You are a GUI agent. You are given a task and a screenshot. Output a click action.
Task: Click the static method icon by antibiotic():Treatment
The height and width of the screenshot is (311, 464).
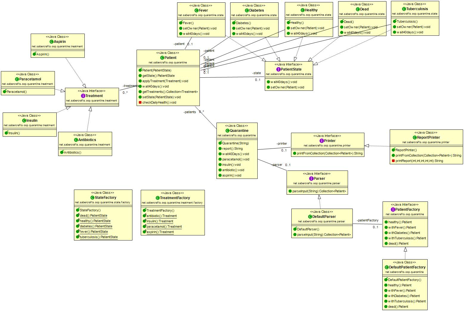[x=144, y=216]
